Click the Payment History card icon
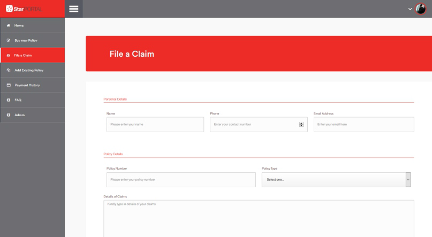Image resolution: width=432 pixels, height=237 pixels. tap(8, 85)
